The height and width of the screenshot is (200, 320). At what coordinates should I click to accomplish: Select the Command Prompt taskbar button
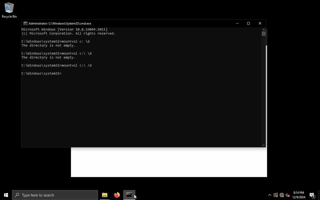click(x=129, y=195)
